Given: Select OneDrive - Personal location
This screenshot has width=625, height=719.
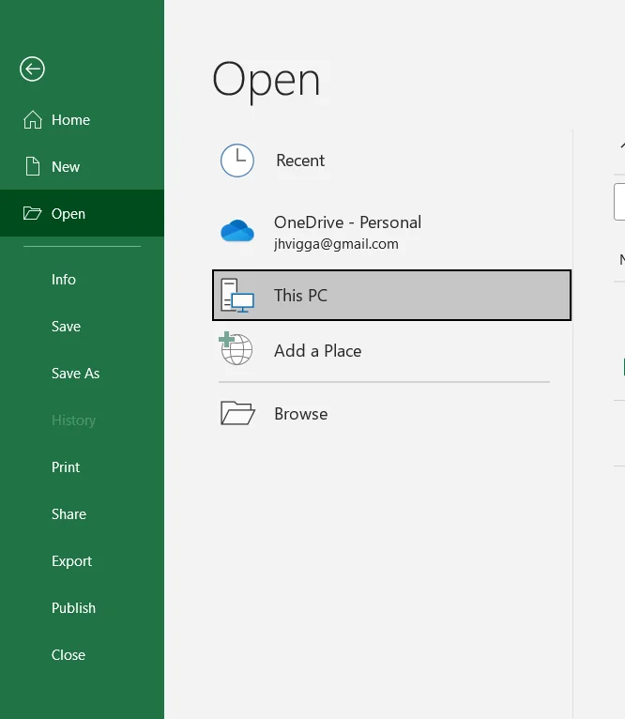Looking at the screenshot, I should (391, 232).
